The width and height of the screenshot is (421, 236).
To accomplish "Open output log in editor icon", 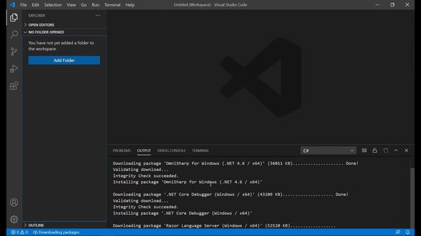I will pyautogui.click(x=385, y=150).
